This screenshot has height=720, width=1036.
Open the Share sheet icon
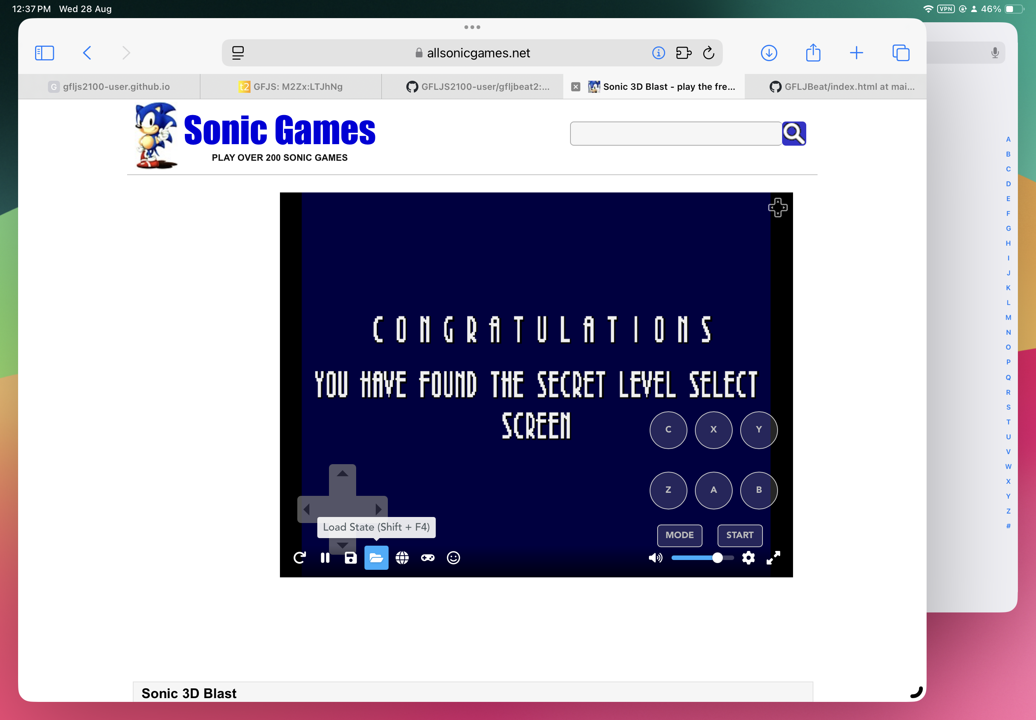pyautogui.click(x=813, y=52)
